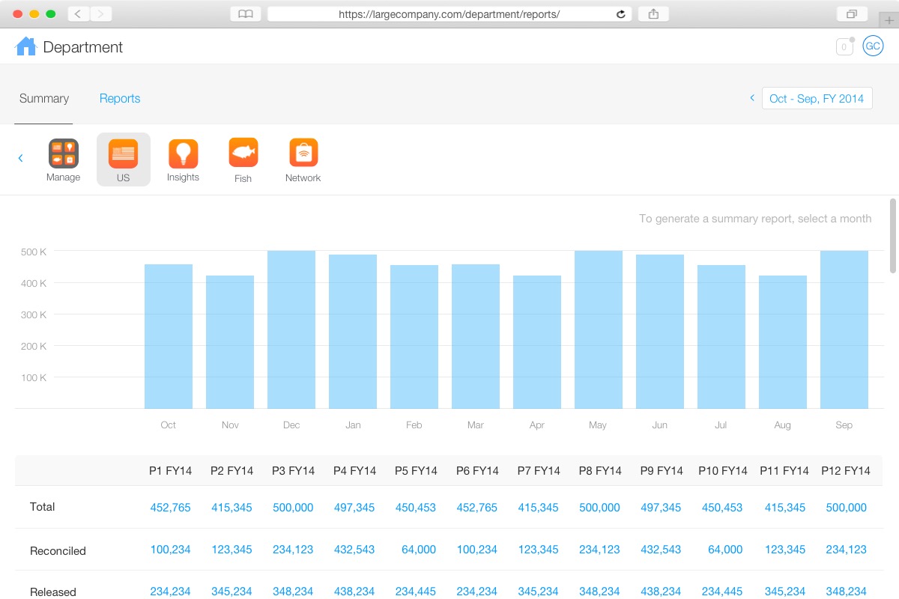
Task: Go back with browser back arrow
Action: coord(79,13)
